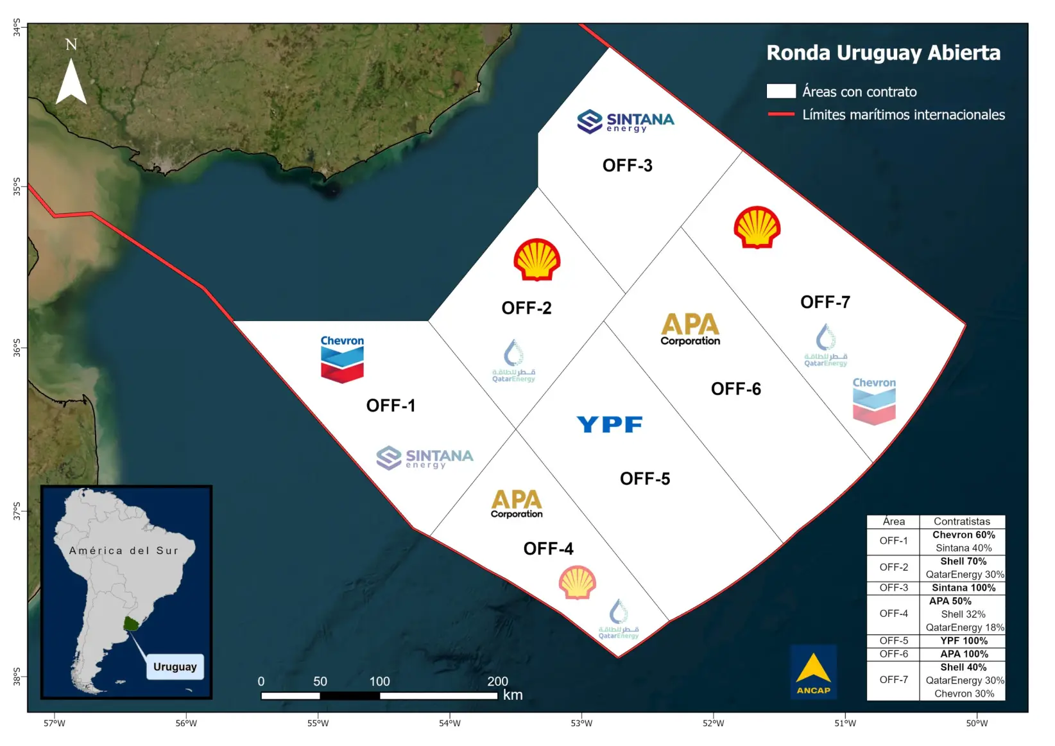Click the Sintana Energy logo in OFF-1
This screenshot has height=746, width=1055.
425,458
